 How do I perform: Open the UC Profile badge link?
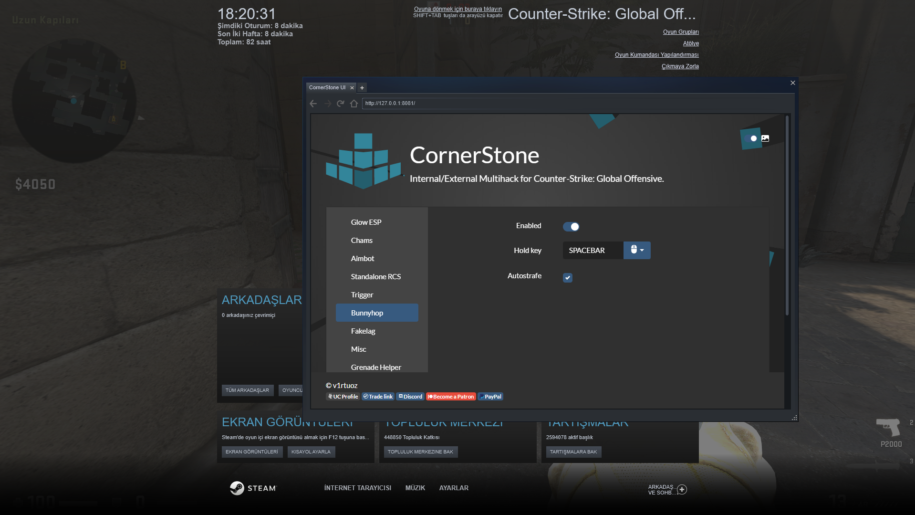[343, 397]
